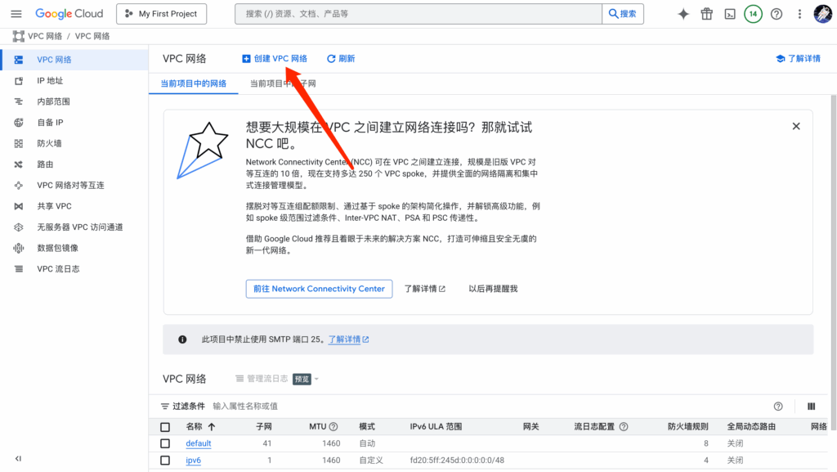Open the default network link
The width and height of the screenshot is (837, 472).
pyautogui.click(x=198, y=443)
